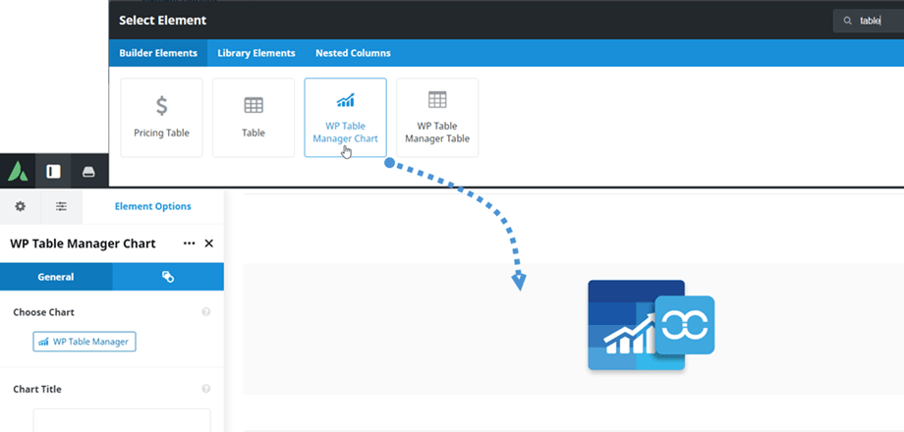Switch to the Library Elements tab

pyautogui.click(x=256, y=53)
